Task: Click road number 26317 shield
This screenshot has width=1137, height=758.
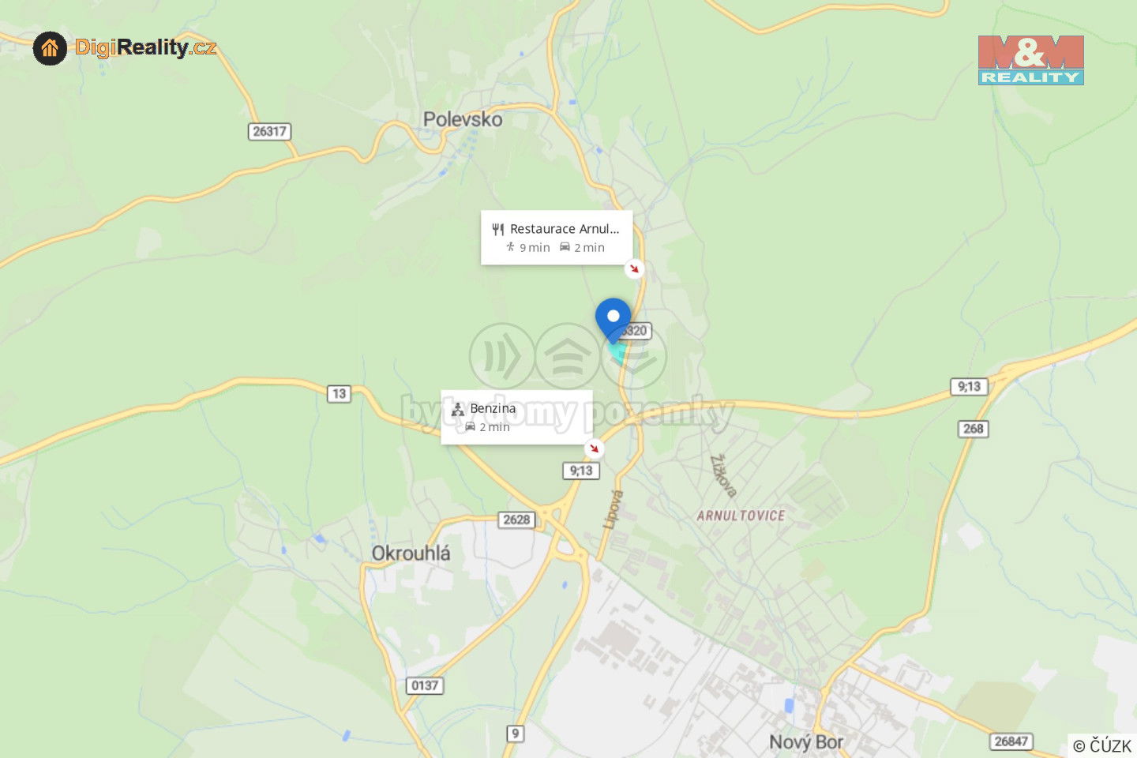Action: (269, 131)
